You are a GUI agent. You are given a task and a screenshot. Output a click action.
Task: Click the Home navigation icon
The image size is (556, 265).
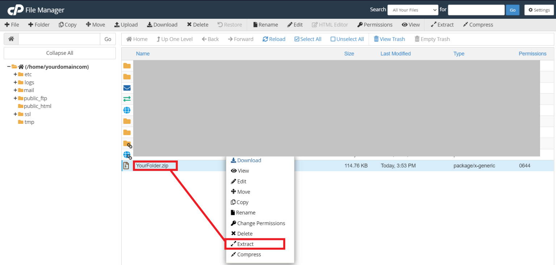coord(136,39)
